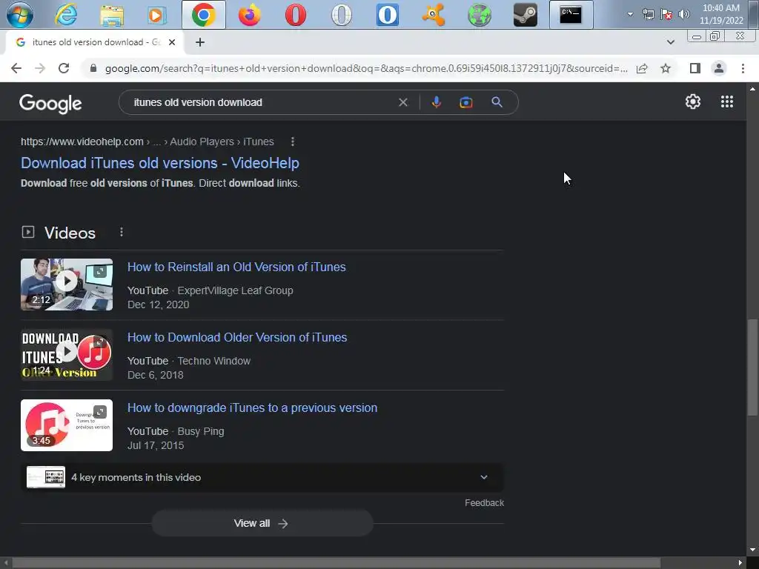Open the green globe taskbar icon
This screenshot has width=759, height=569.
click(x=480, y=15)
